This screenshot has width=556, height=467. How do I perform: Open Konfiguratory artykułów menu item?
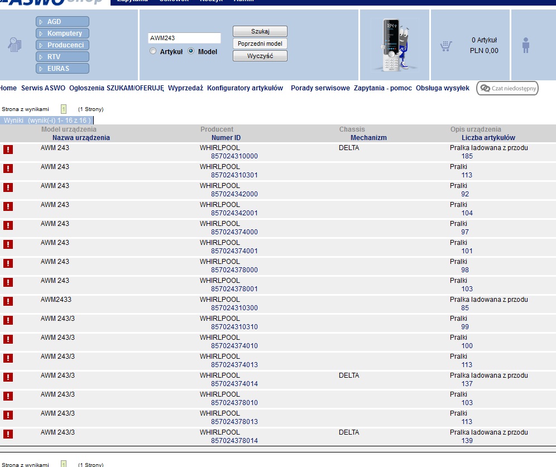tap(245, 88)
